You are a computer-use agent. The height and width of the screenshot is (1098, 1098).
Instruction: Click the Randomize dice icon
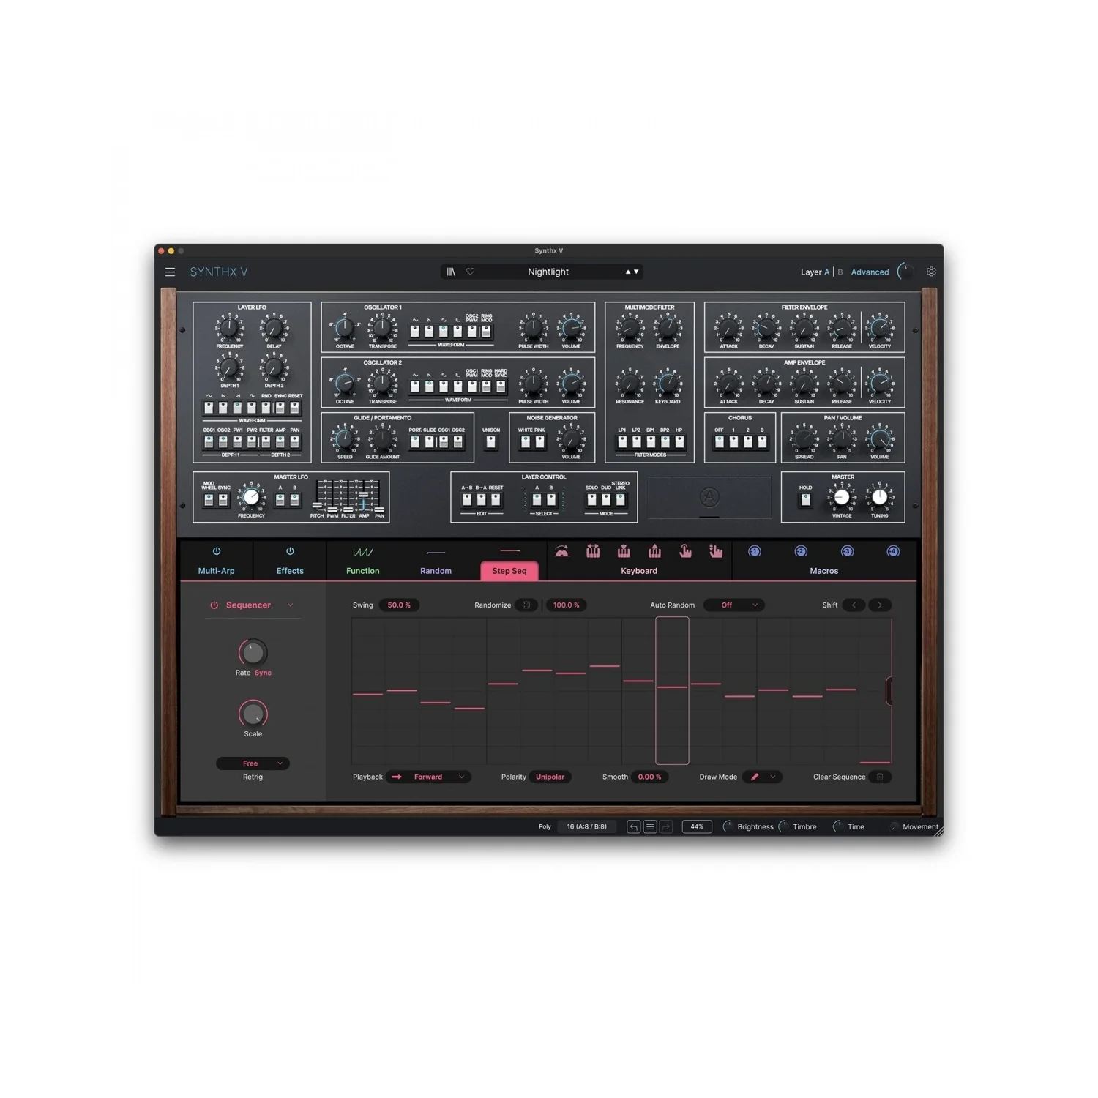(526, 605)
